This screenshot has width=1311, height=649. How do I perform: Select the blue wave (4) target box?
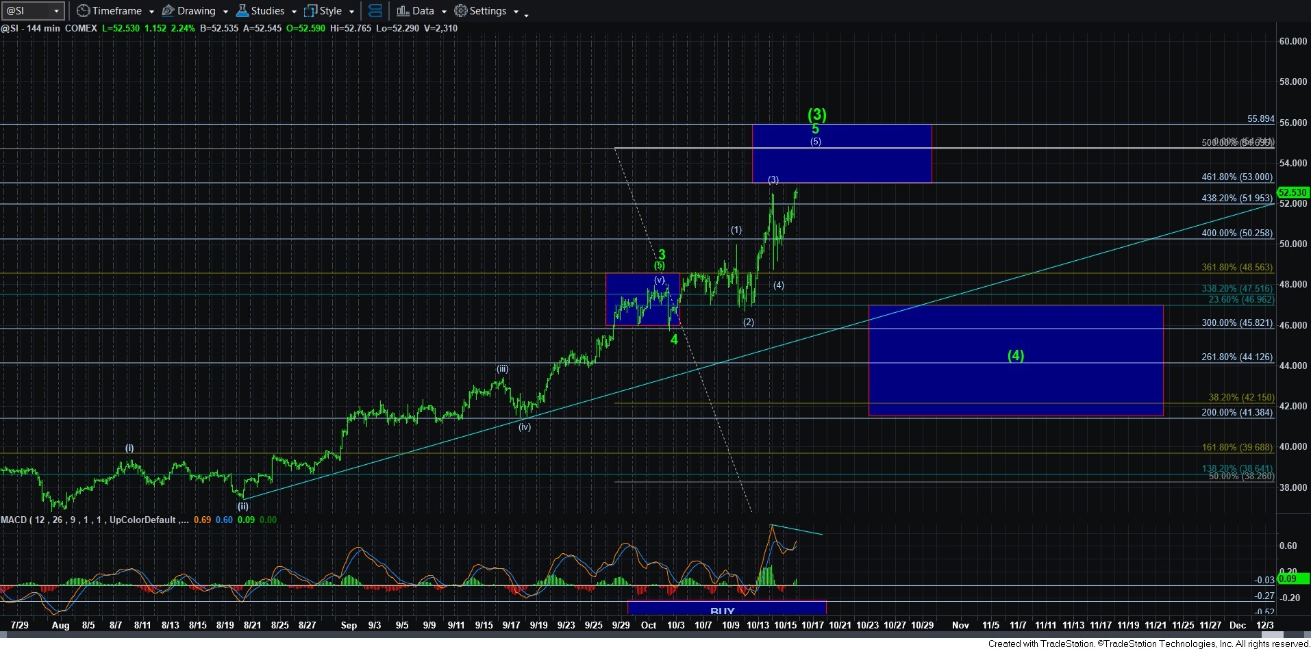[1015, 383]
